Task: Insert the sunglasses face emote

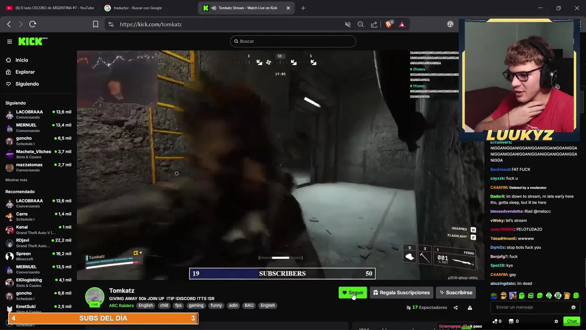Action: point(504,296)
